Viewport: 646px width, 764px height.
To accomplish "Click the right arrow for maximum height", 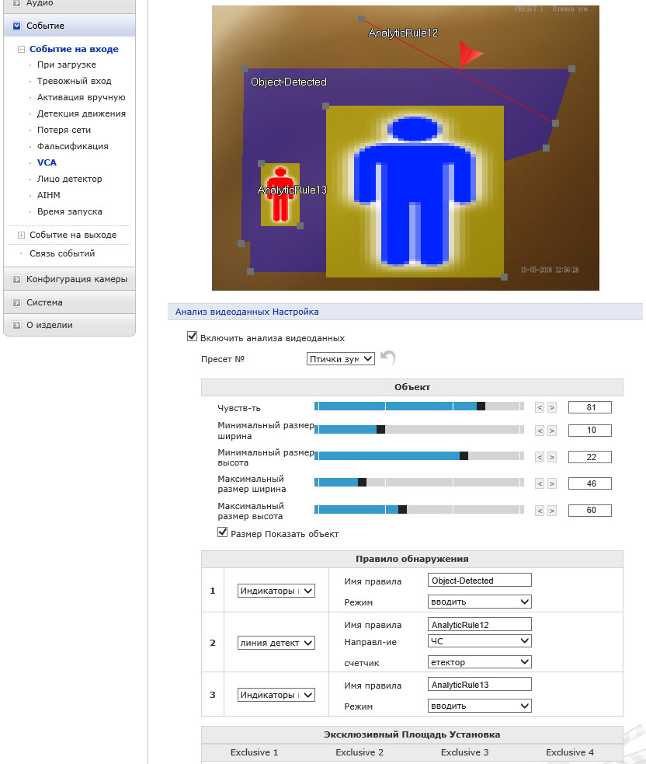I will click(551, 511).
